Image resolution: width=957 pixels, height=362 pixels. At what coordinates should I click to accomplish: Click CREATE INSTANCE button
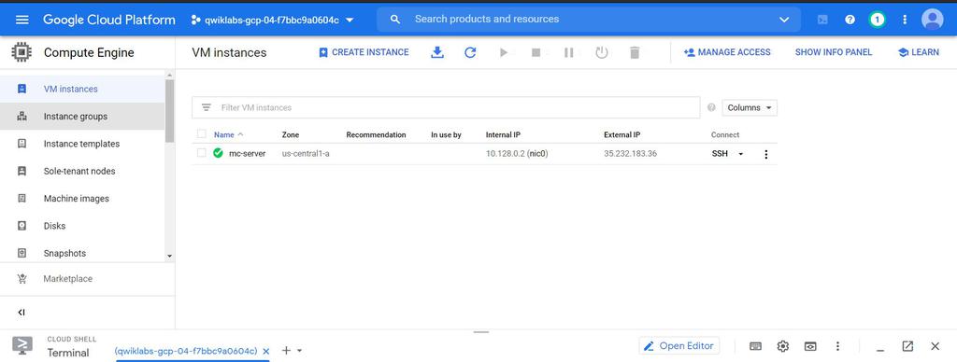(x=364, y=52)
